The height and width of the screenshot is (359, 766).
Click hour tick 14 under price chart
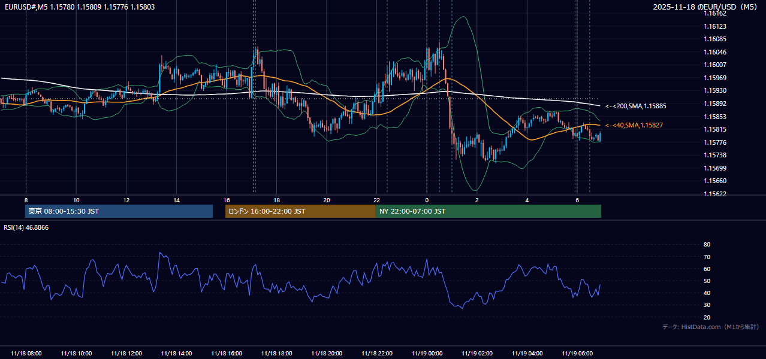click(176, 200)
